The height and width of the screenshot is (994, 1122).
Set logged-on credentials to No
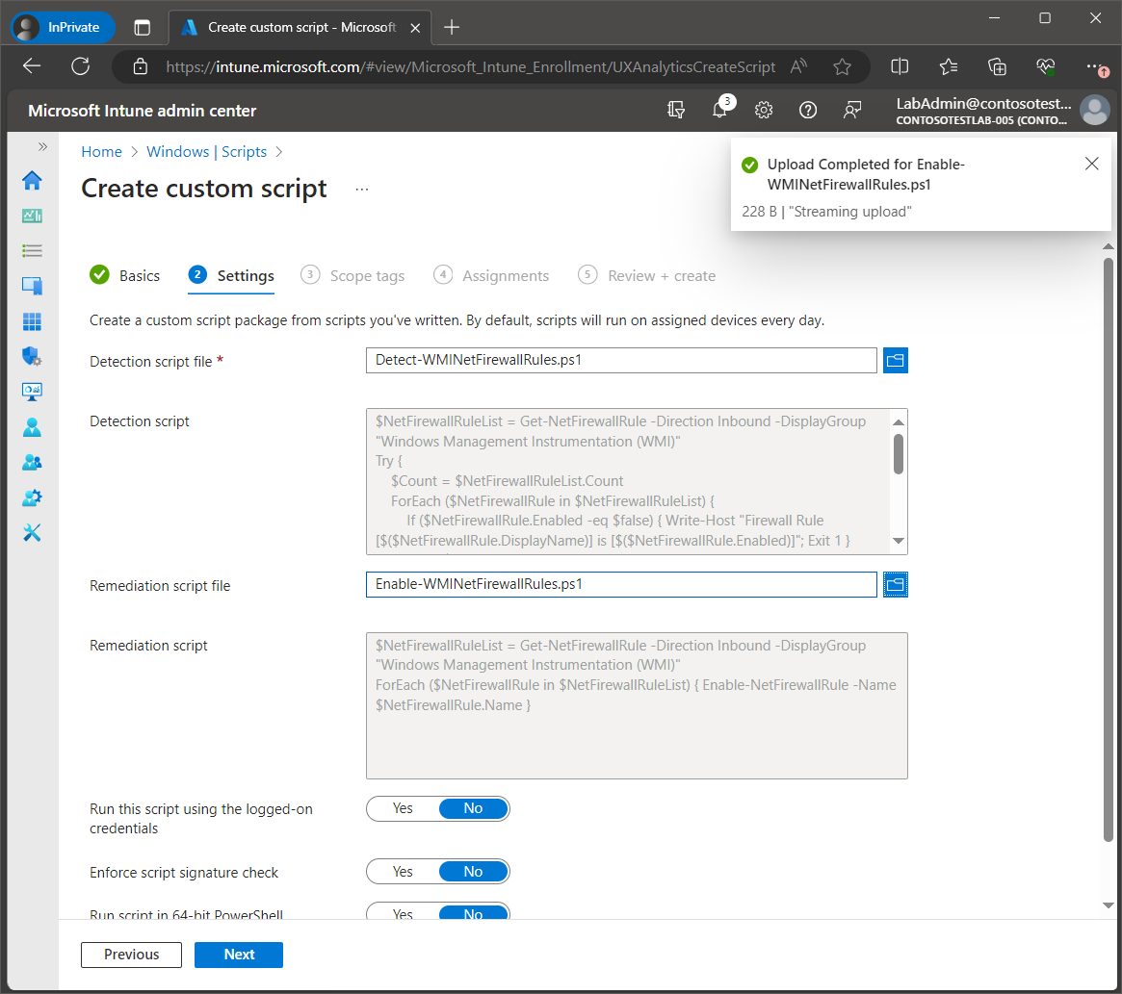pyautogui.click(x=473, y=808)
